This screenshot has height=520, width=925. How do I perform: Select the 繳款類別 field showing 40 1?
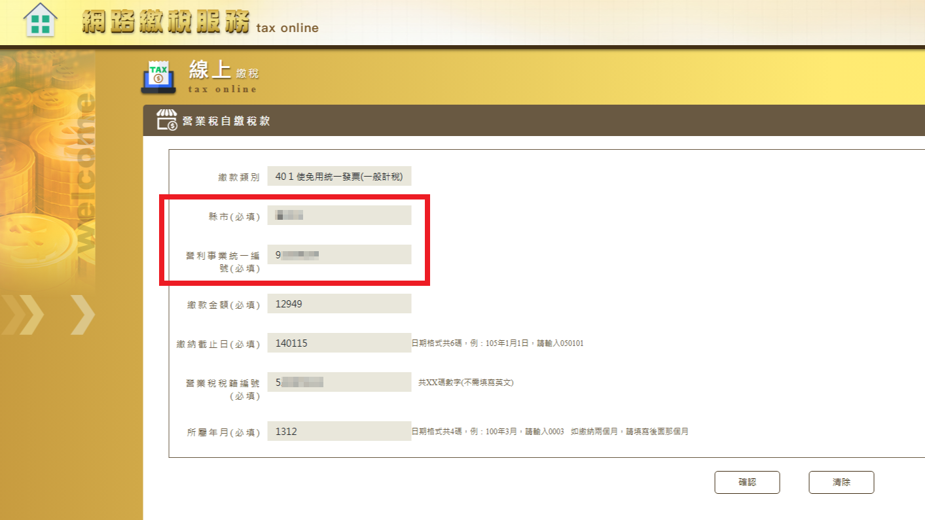(339, 176)
